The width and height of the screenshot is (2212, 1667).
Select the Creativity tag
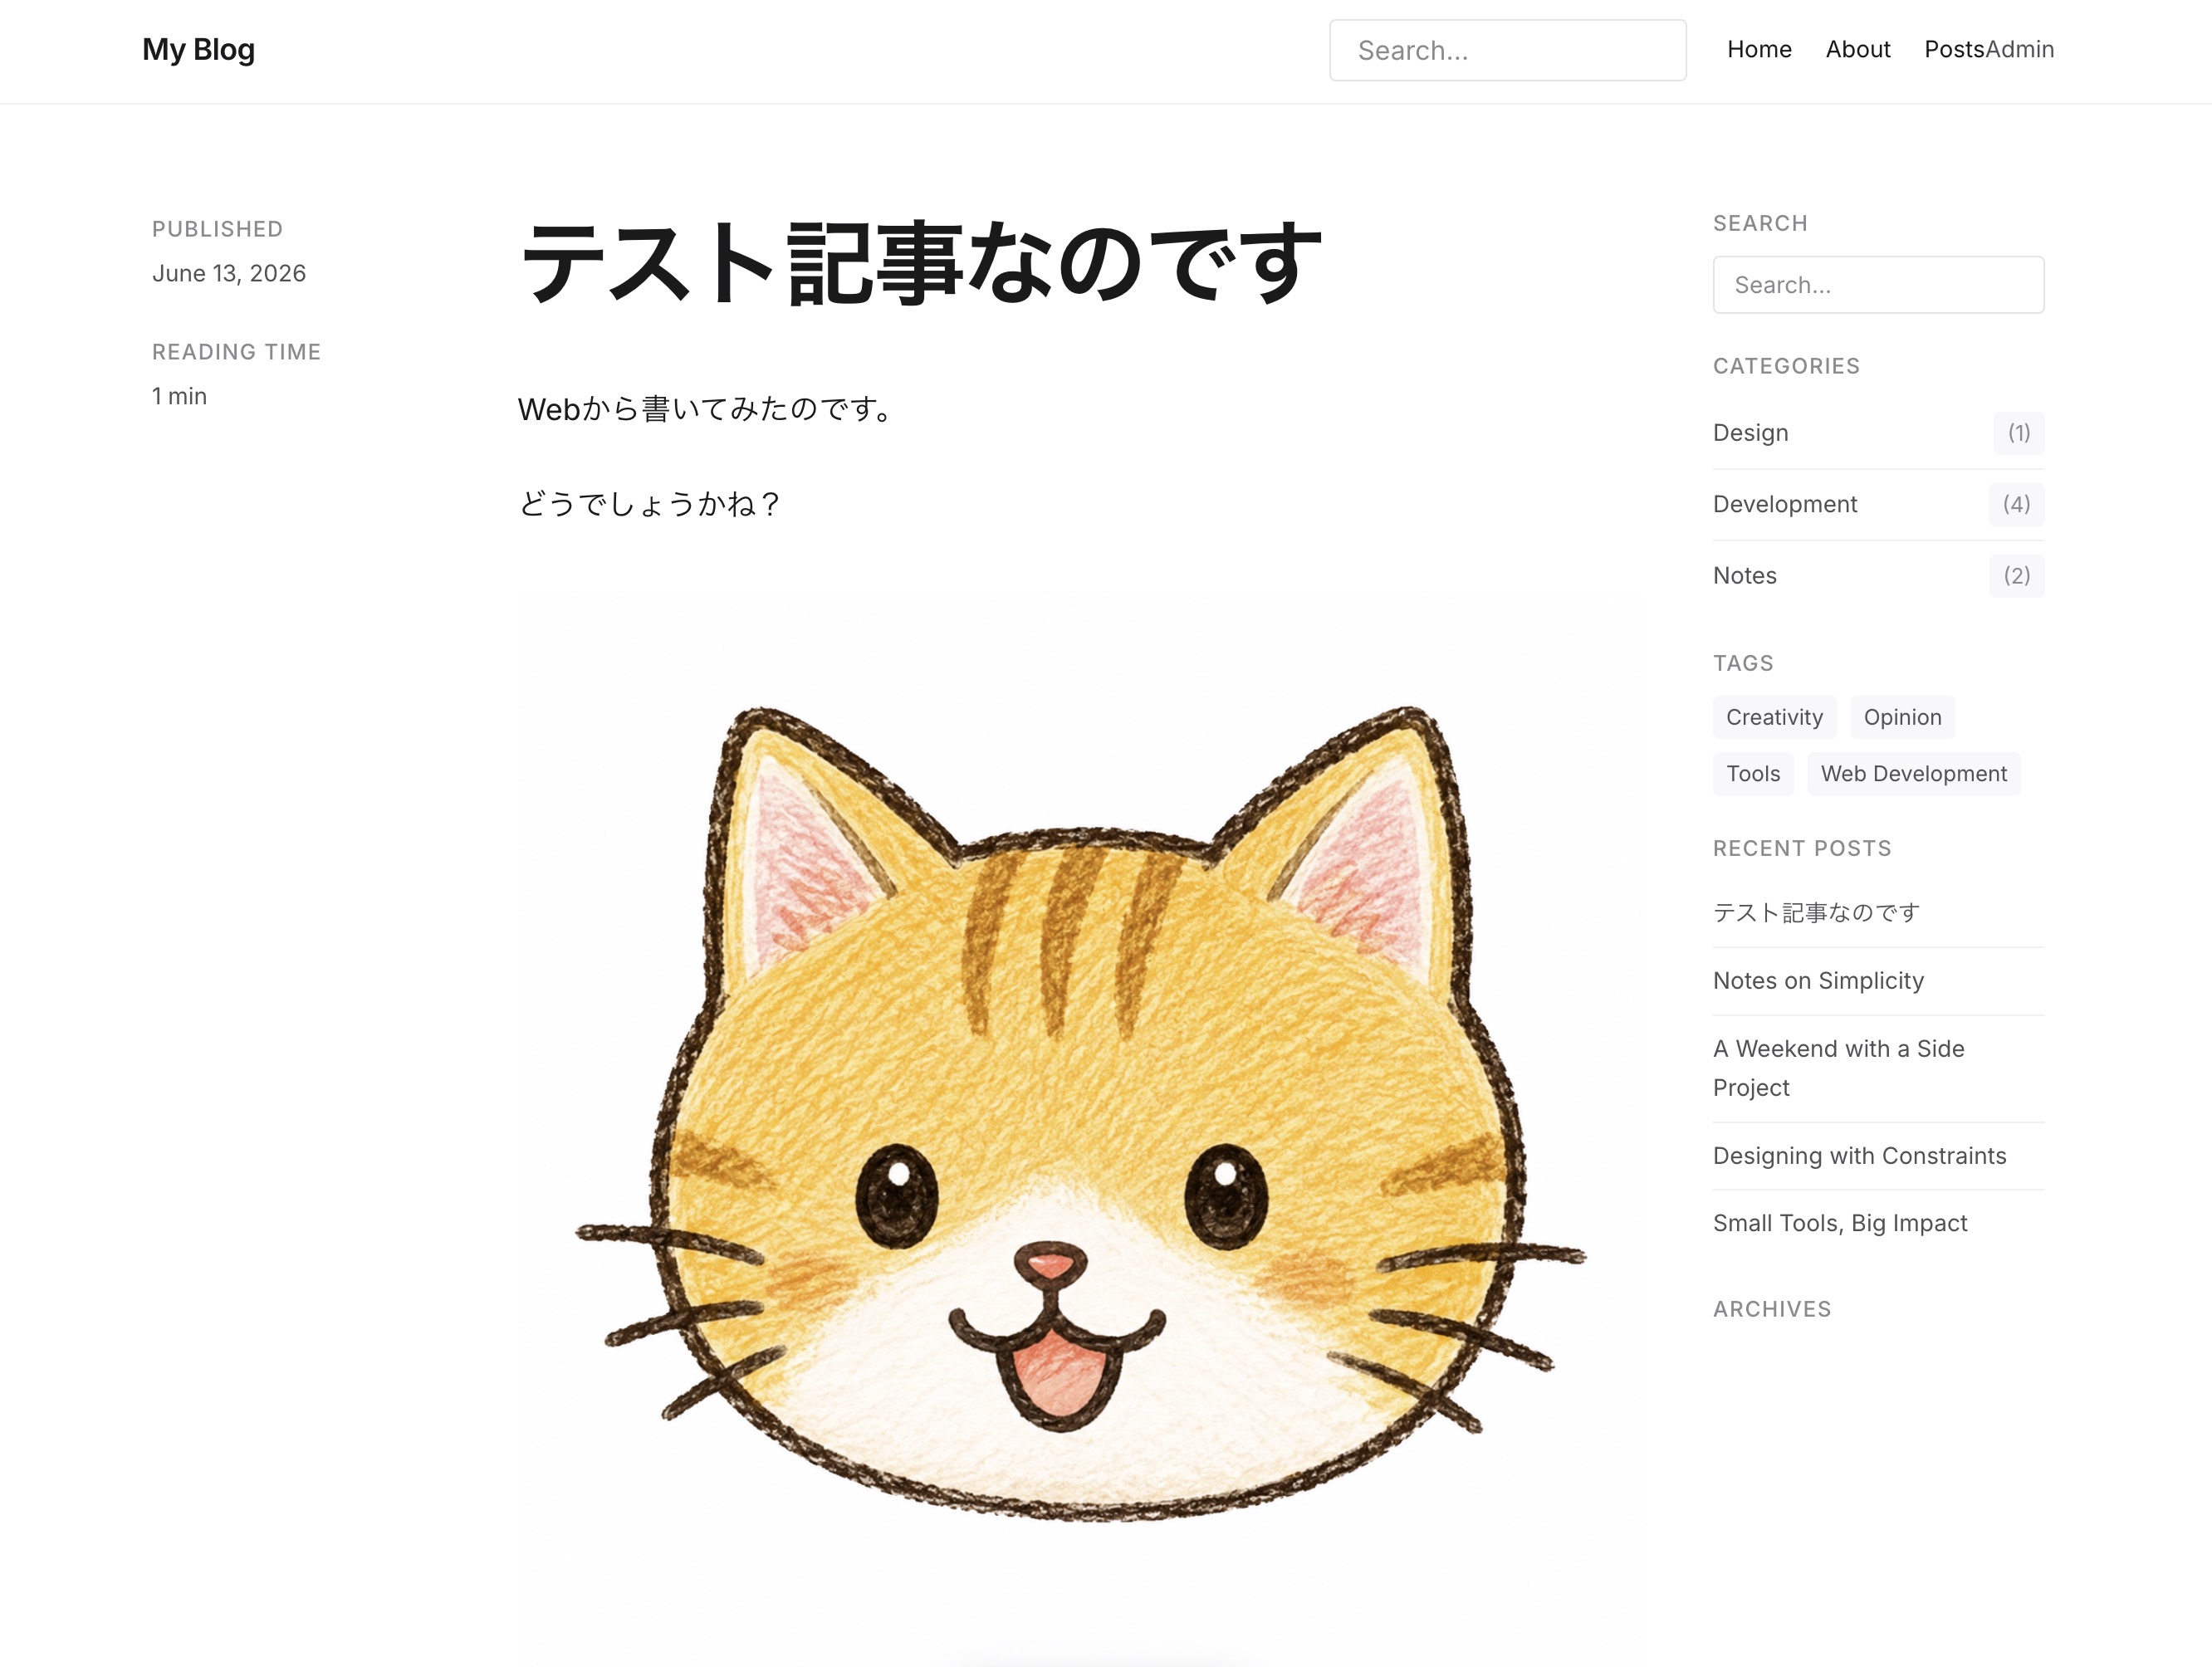click(x=1774, y=717)
